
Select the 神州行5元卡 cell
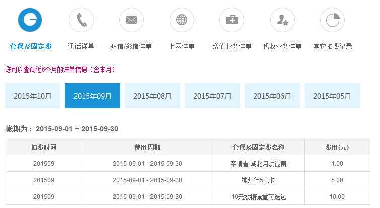[259, 180]
